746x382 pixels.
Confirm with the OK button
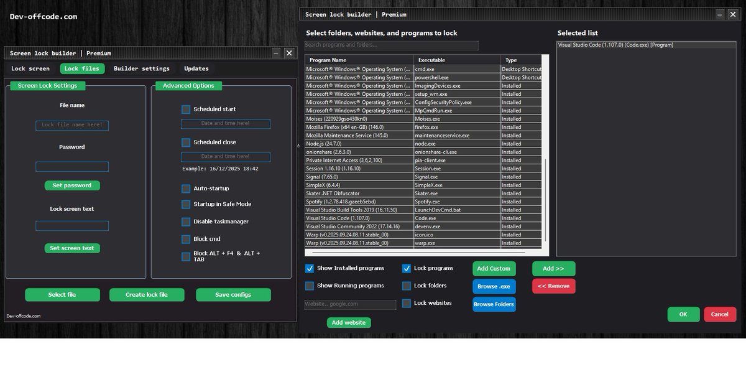tap(683, 314)
